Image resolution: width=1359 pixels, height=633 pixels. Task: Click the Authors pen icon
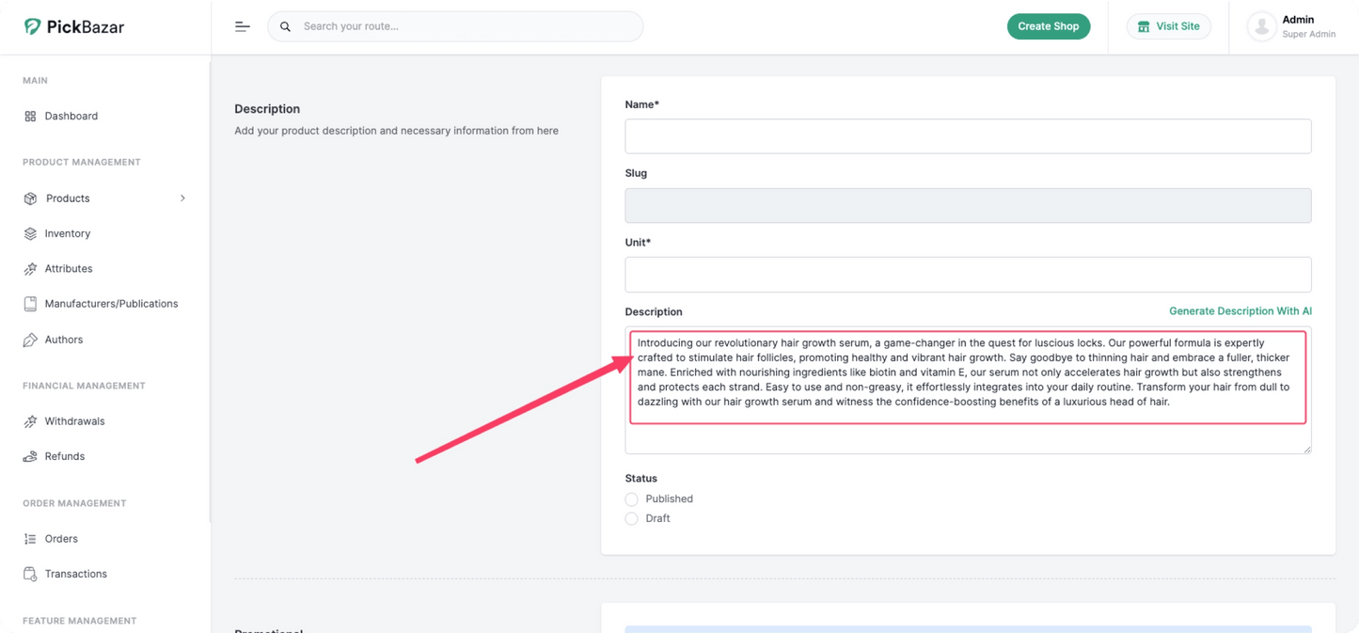click(x=30, y=340)
